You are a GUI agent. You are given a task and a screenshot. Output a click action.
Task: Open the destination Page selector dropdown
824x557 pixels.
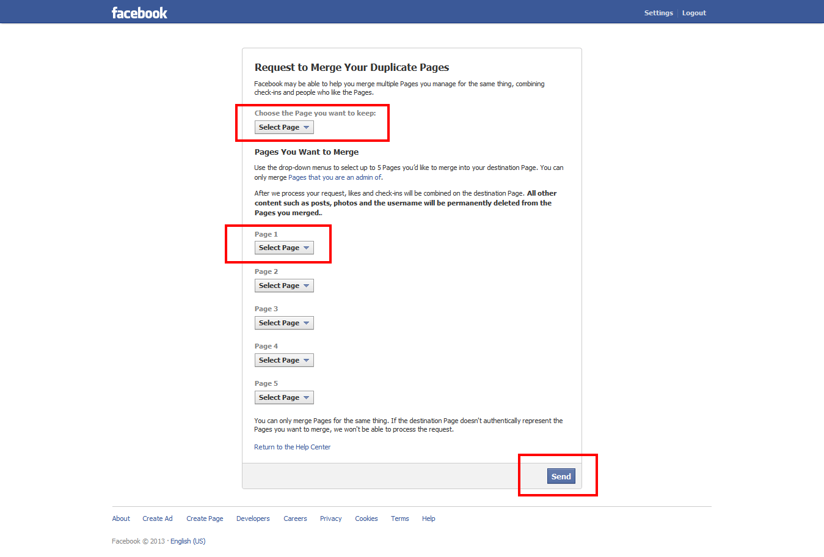pyautogui.click(x=284, y=127)
